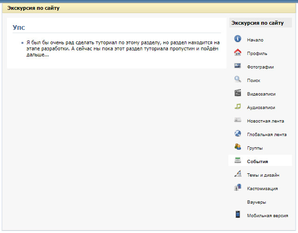This screenshot has height=233, width=298.
Task: Click the people icon beside Группы
Action: pos(237,147)
